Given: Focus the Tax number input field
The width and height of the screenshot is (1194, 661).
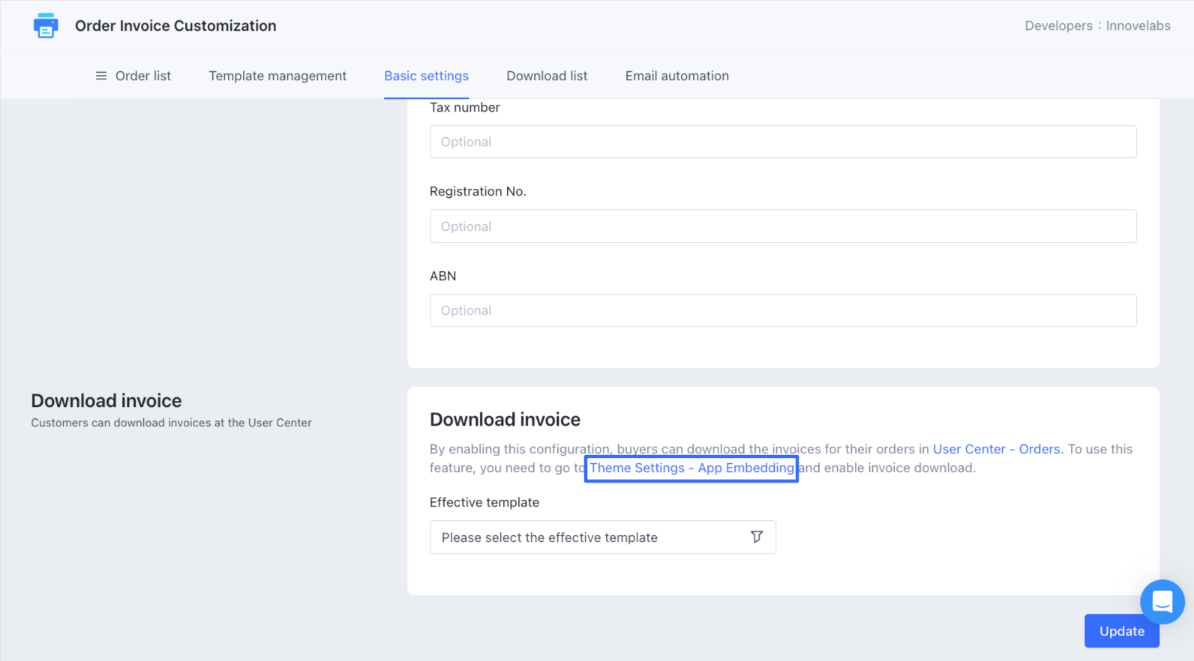Looking at the screenshot, I should coord(782,142).
